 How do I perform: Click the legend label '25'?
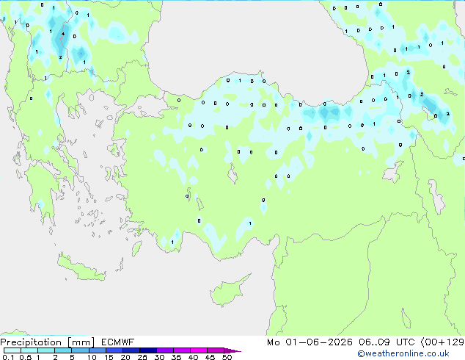pos(142,357)
